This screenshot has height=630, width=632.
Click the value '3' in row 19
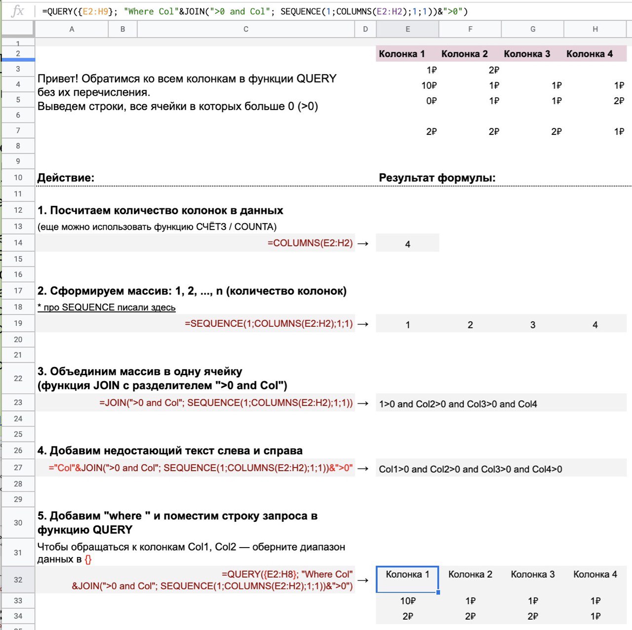coord(533,324)
